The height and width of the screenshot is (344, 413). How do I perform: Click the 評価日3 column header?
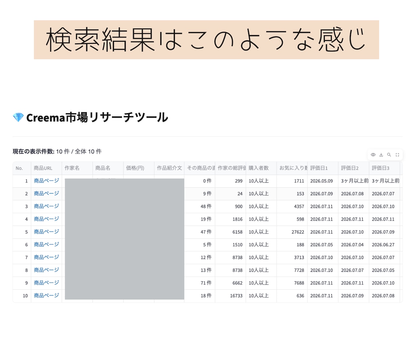385,168
